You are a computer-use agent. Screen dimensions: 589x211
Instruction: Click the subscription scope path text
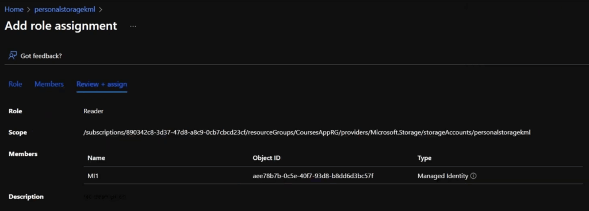pyautogui.click(x=307, y=132)
